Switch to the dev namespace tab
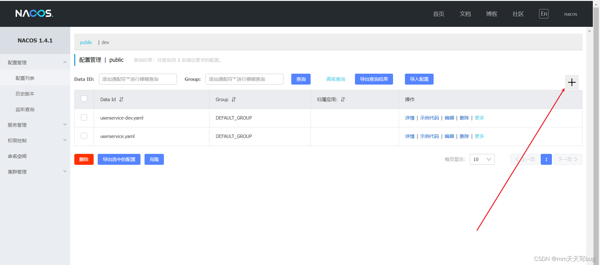 click(x=106, y=42)
